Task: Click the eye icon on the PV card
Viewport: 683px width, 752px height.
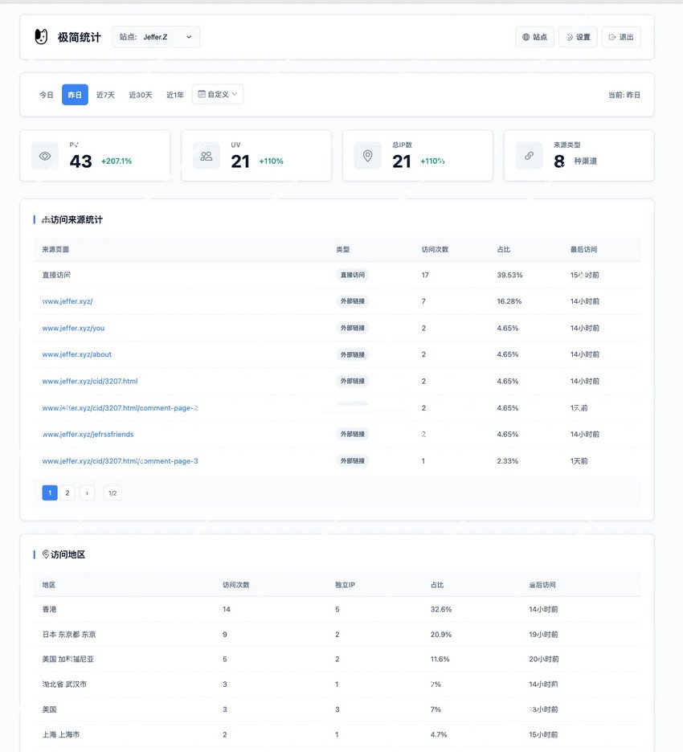Action: pos(45,155)
